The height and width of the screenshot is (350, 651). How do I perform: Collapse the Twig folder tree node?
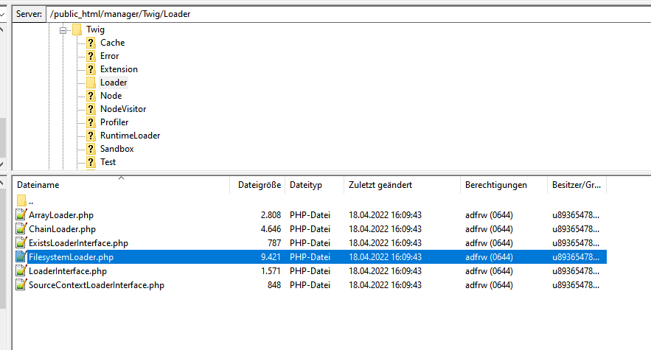pos(63,30)
